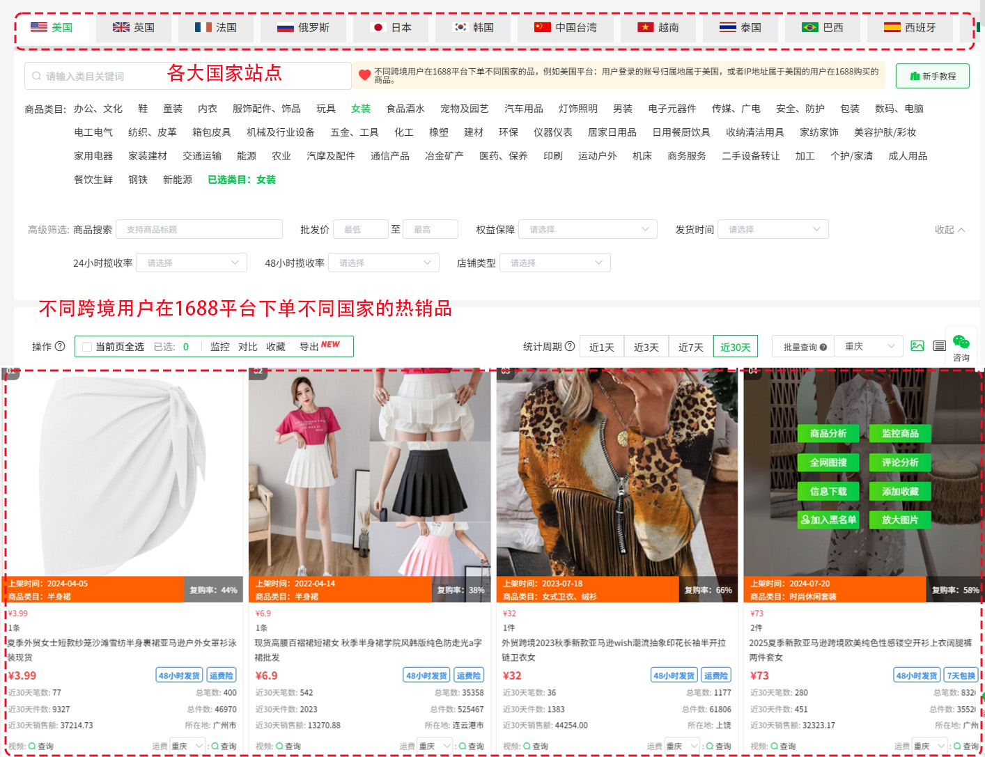This screenshot has height=757, width=985.
Task: Switch to the 越南 tab
Action: [x=658, y=28]
